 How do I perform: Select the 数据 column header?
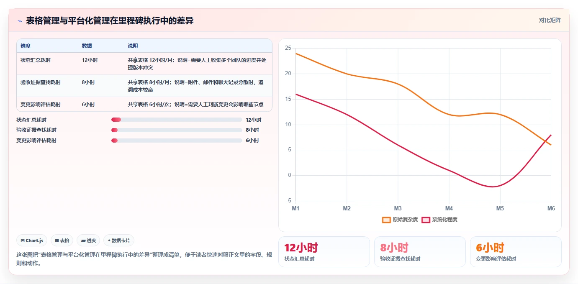87,46
